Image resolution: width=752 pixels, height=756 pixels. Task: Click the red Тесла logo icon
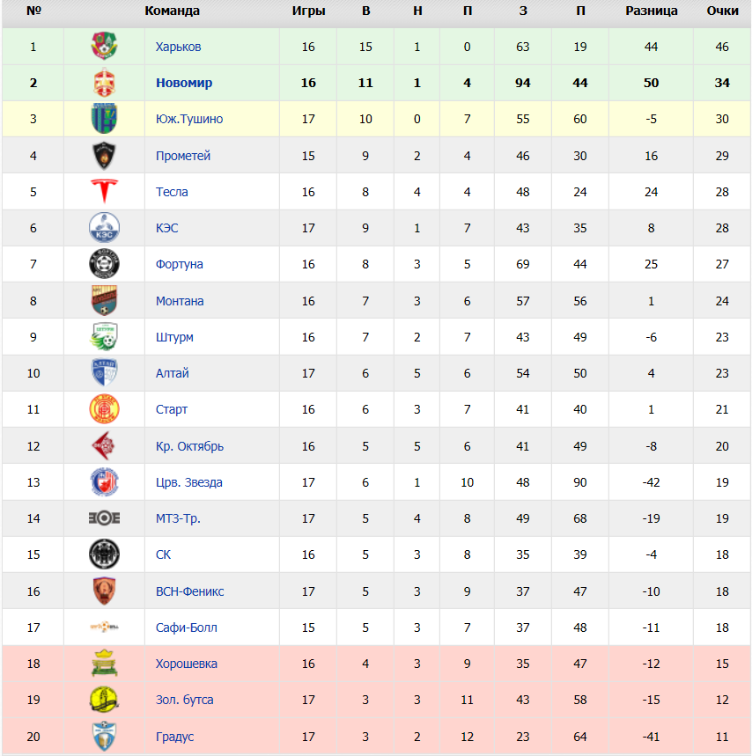coord(104,191)
